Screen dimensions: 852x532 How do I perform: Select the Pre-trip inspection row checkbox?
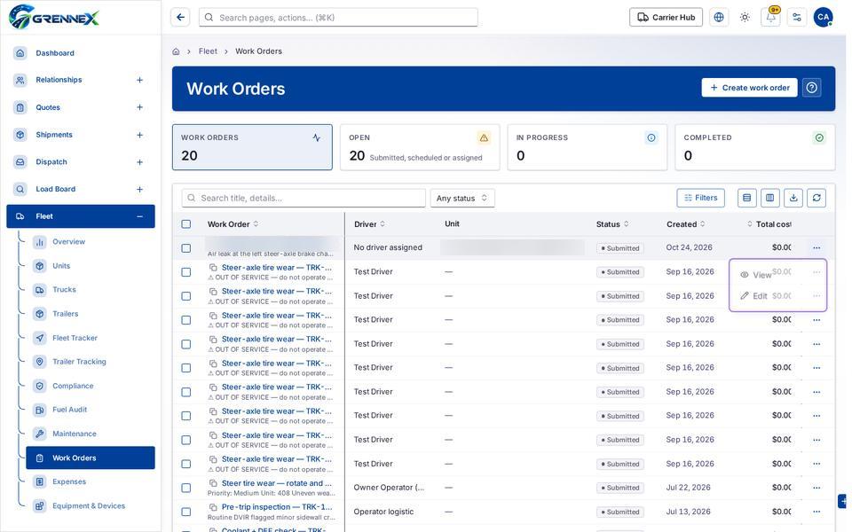pos(186,512)
